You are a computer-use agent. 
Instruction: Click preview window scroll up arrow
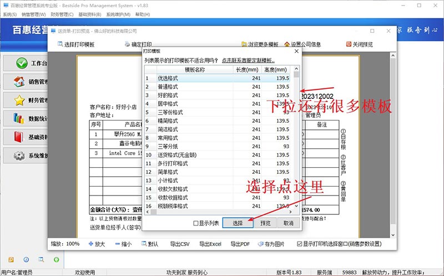[x=393, y=56]
